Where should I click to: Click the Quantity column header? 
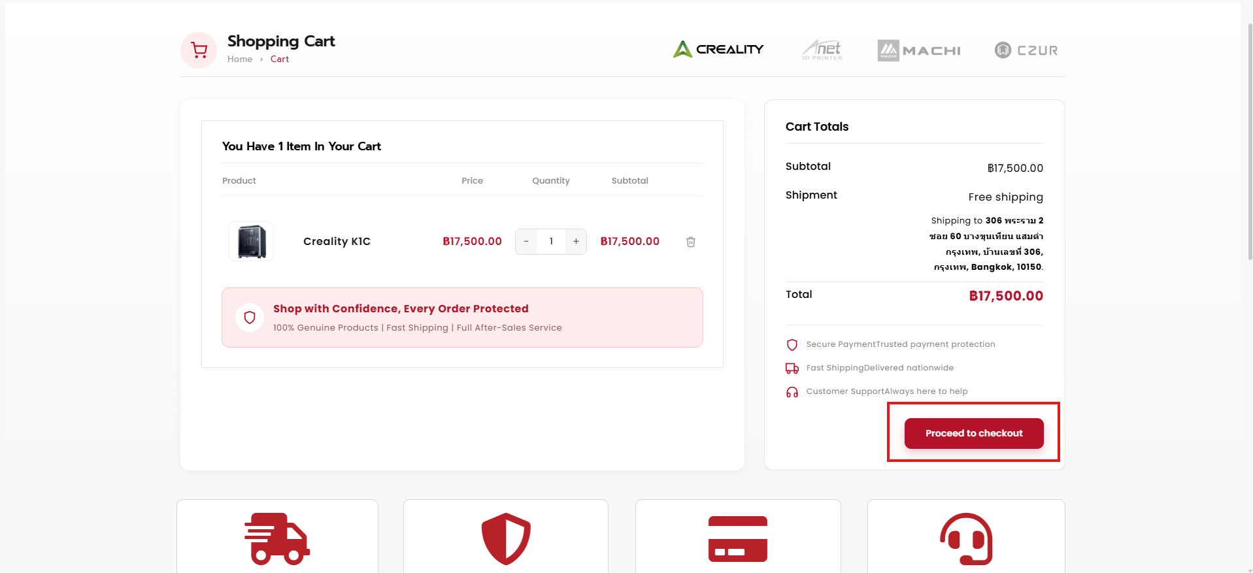pyautogui.click(x=551, y=180)
